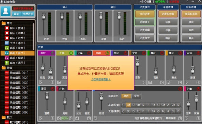Select 录音唱歌 (03) preset
202x124 pixels.
coord(17,83)
